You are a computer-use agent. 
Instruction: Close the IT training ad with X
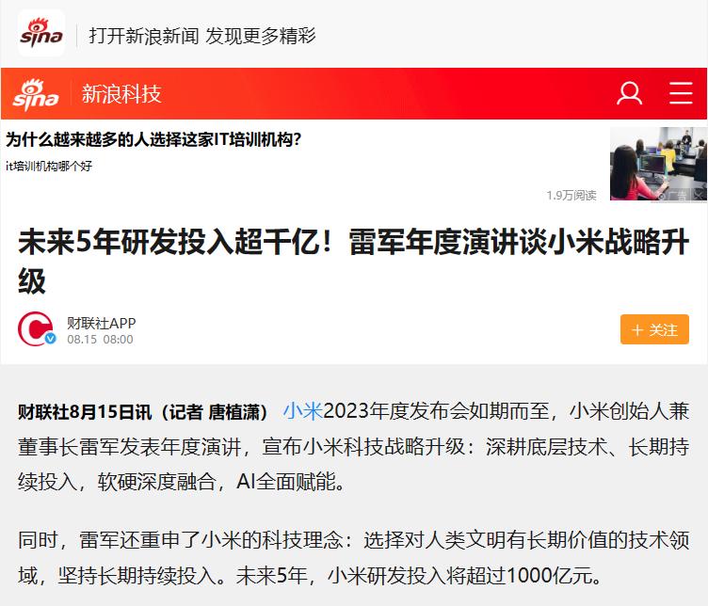(698, 196)
